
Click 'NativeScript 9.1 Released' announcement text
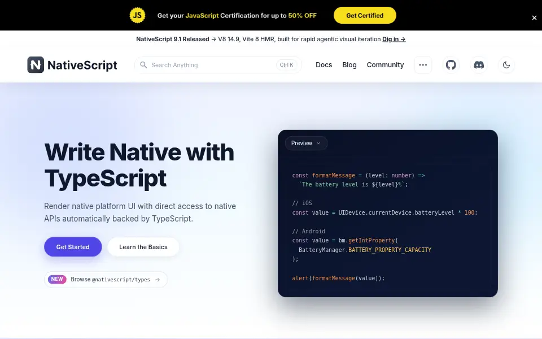coord(173,39)
